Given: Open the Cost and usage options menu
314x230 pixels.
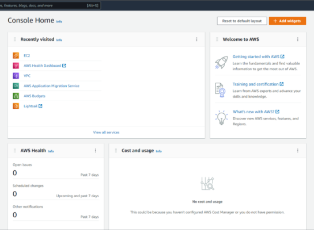Looking at the screenshot, I should coord(298,151).
